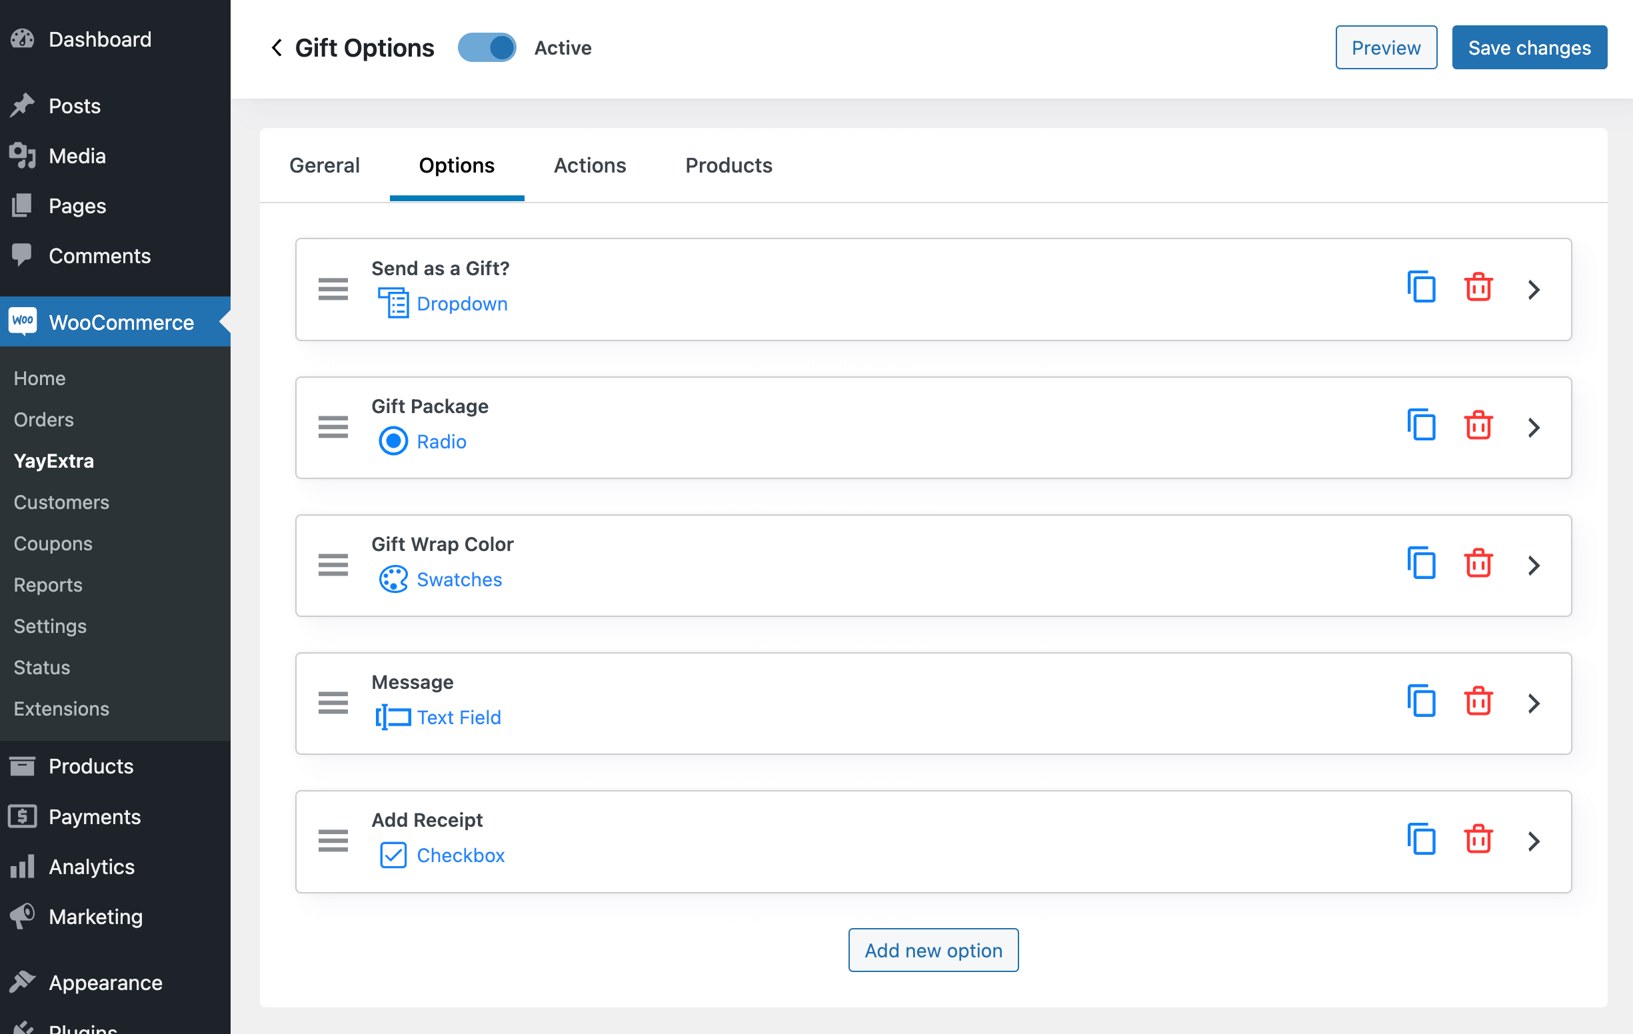
Task: Switch to the Gereral tab
Action: click(324, 165)
